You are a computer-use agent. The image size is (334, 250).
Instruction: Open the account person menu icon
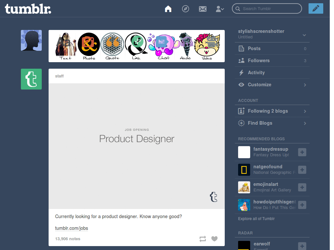click(220, 9)
